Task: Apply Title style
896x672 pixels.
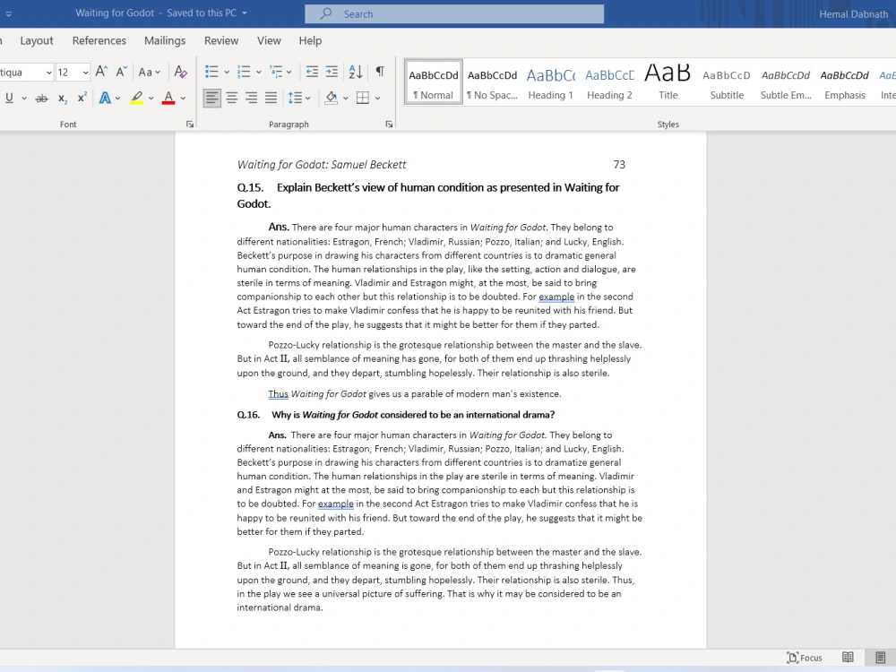Action: 668,82
